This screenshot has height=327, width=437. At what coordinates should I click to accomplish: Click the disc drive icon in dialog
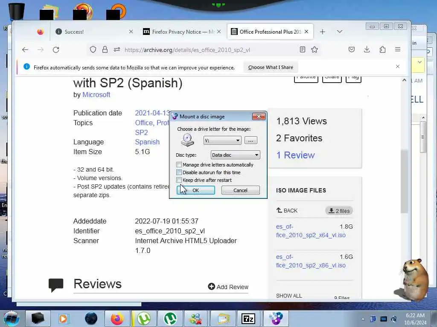(x=187, y=140)
